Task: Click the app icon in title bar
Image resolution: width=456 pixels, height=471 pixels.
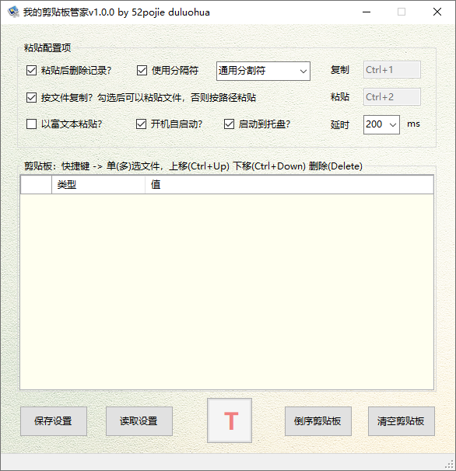Action: (x=13, y=12)
